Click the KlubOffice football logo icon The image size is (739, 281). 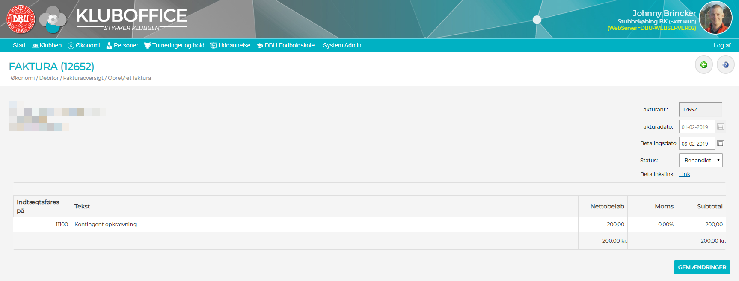point(53,20)
